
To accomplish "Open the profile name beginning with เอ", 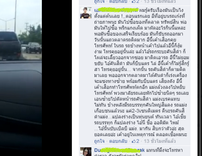I will point(117,10).
